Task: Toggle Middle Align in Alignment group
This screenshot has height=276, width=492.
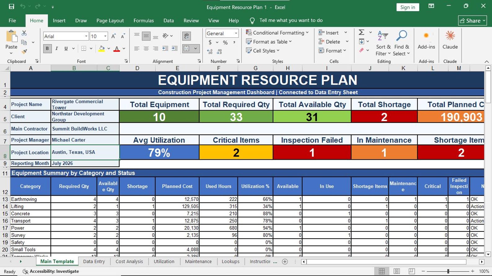Action: click(x=146, y=36)
